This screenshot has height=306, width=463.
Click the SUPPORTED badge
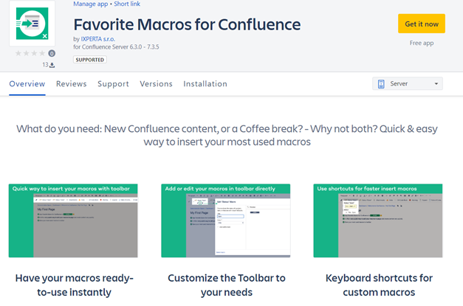(90, 60)
